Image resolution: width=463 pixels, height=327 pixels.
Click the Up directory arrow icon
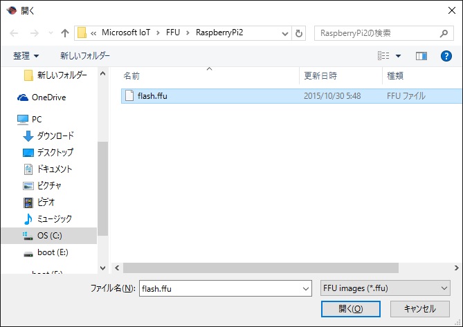coord(65,33)
